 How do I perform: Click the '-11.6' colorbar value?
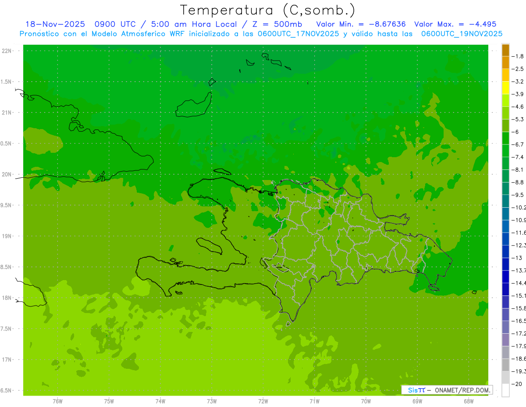click(519, 232)
